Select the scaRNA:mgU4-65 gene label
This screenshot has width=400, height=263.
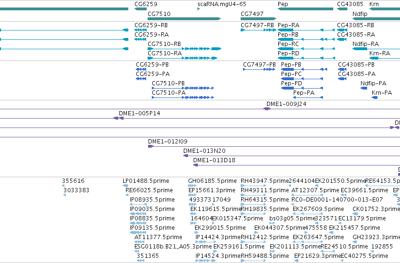point(222,4)
